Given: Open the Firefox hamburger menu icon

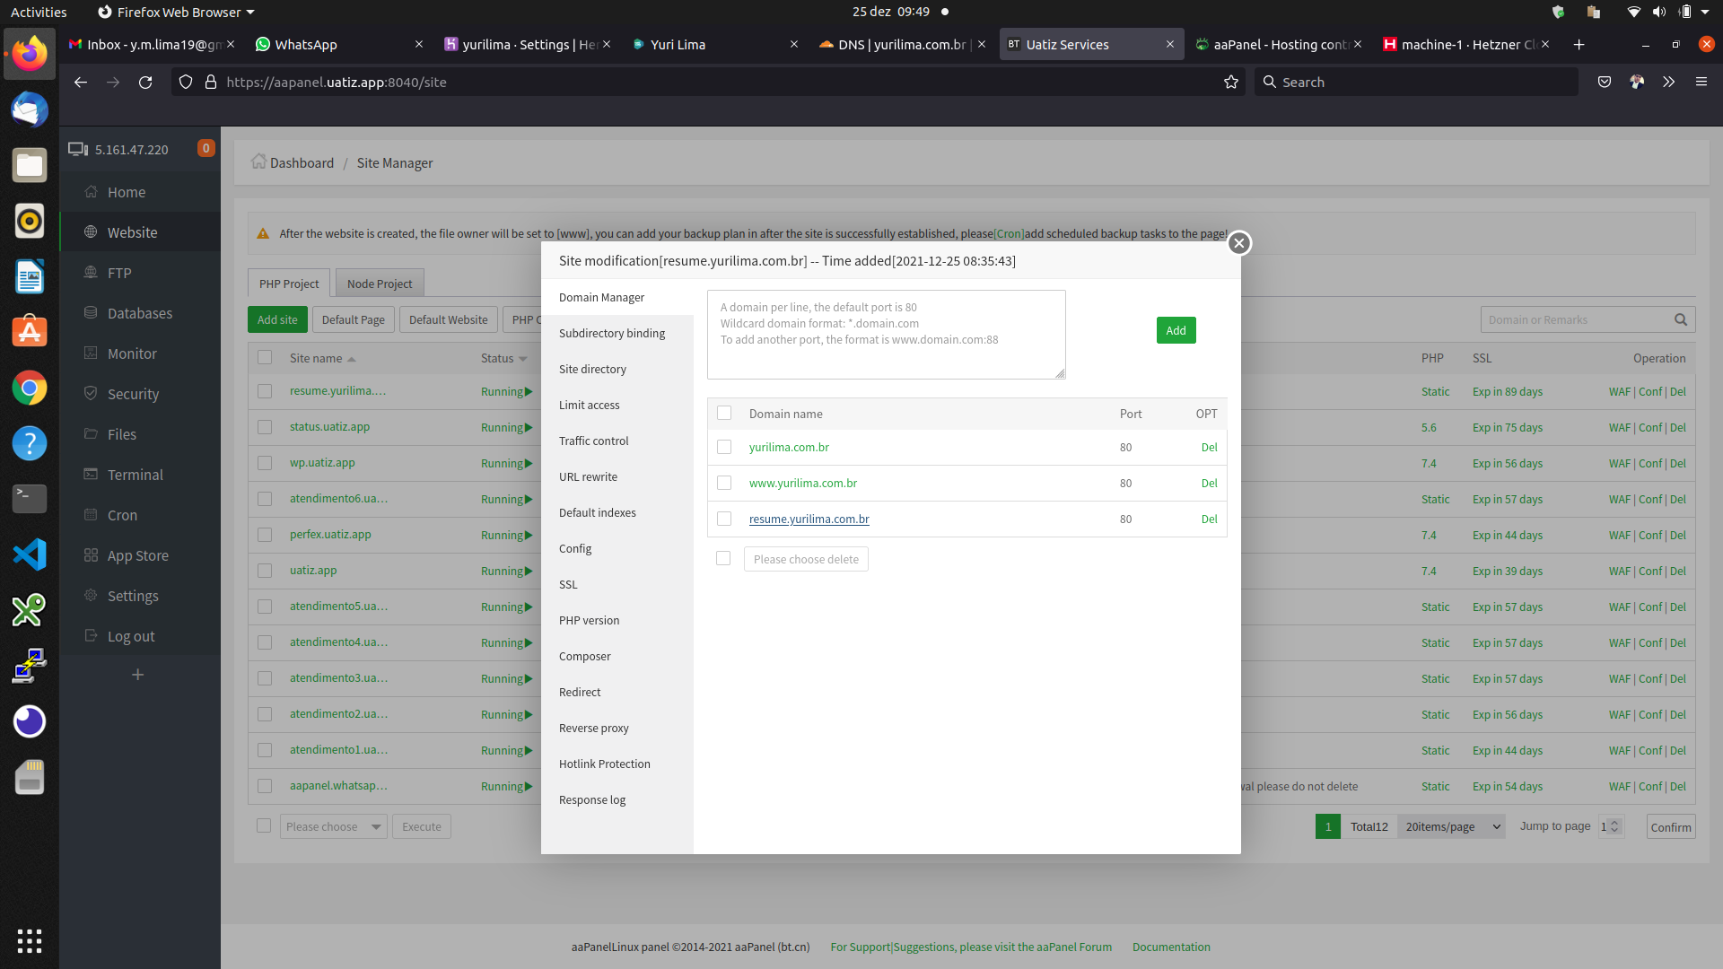Looking at the screenshot, I should [x=1701, y=82].
